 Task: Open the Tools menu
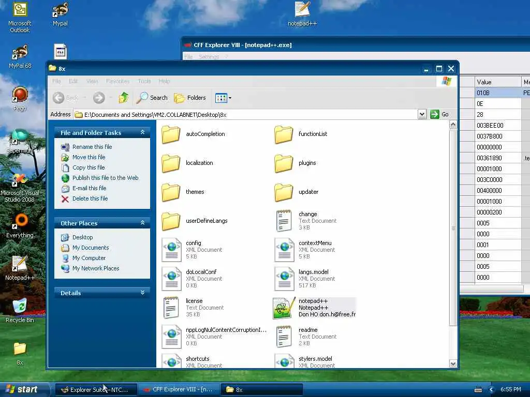144,81
